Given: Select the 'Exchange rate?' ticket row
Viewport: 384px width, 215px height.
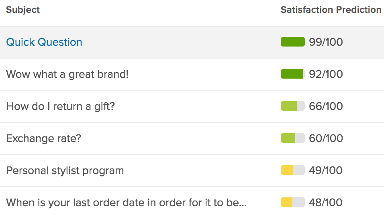Looking at the screenshot, I should pyautogui.click(x=44, y=138).
